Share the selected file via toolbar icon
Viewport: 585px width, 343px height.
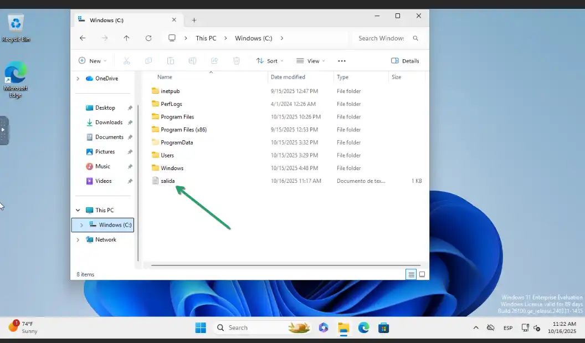214,60
